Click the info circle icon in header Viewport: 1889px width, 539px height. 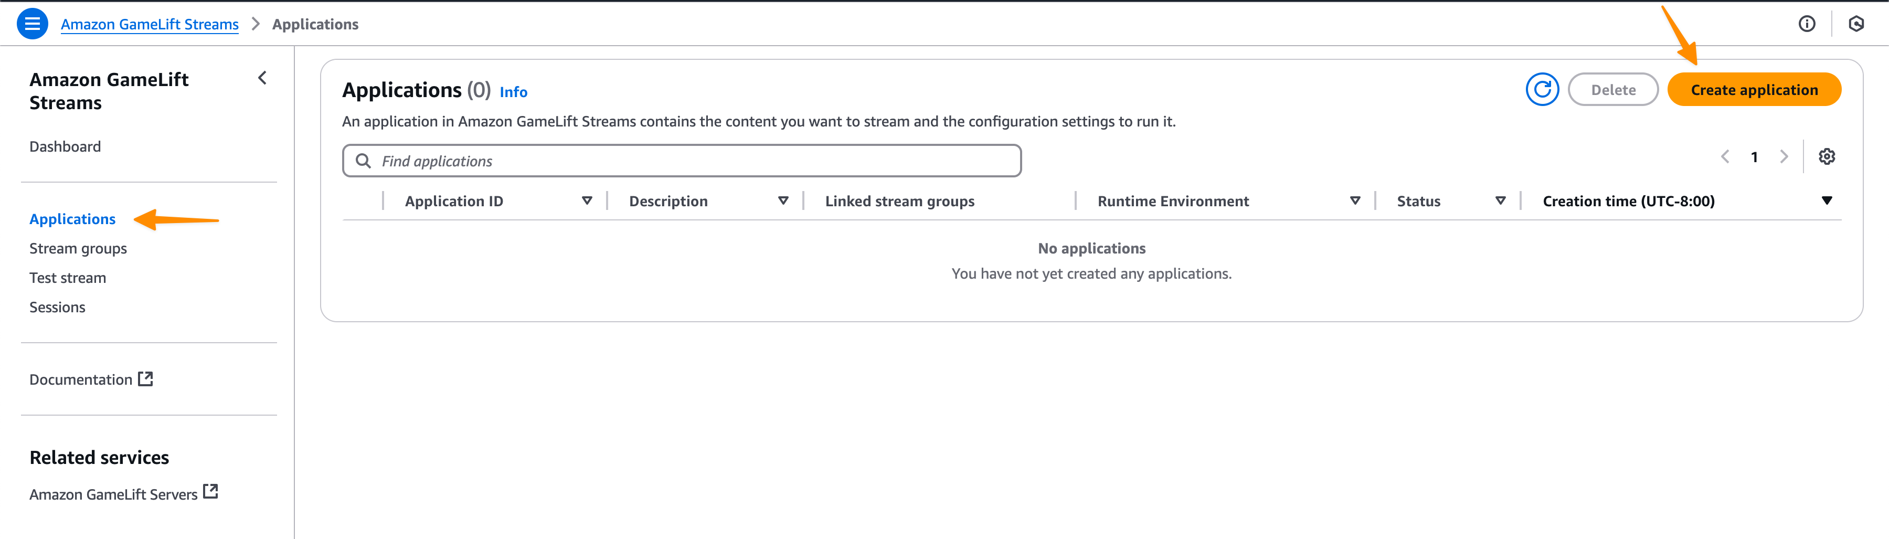1807,24
